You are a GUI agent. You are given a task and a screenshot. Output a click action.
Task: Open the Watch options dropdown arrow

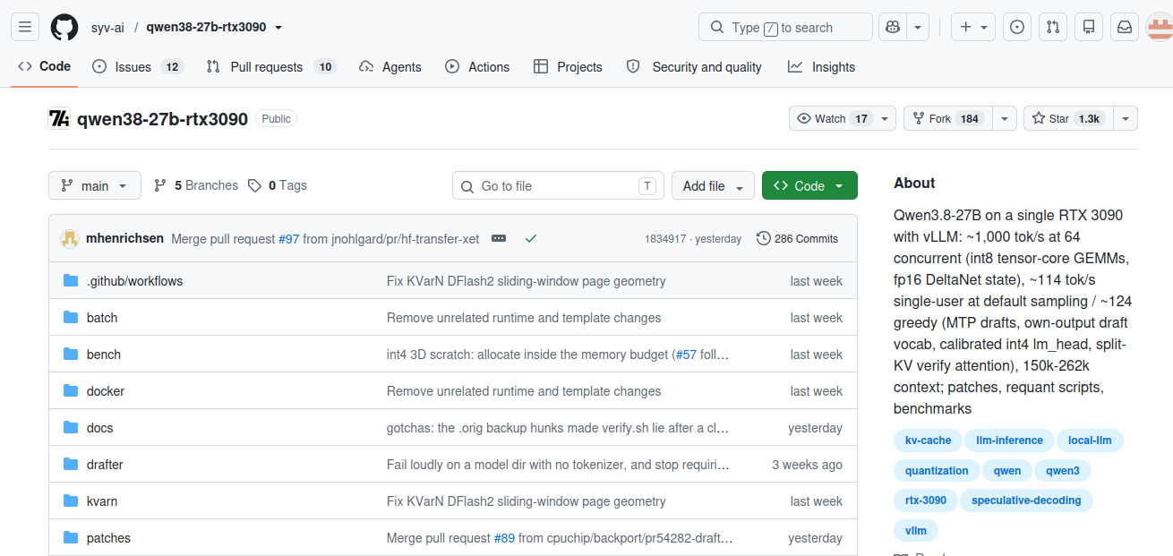[885, 118]
